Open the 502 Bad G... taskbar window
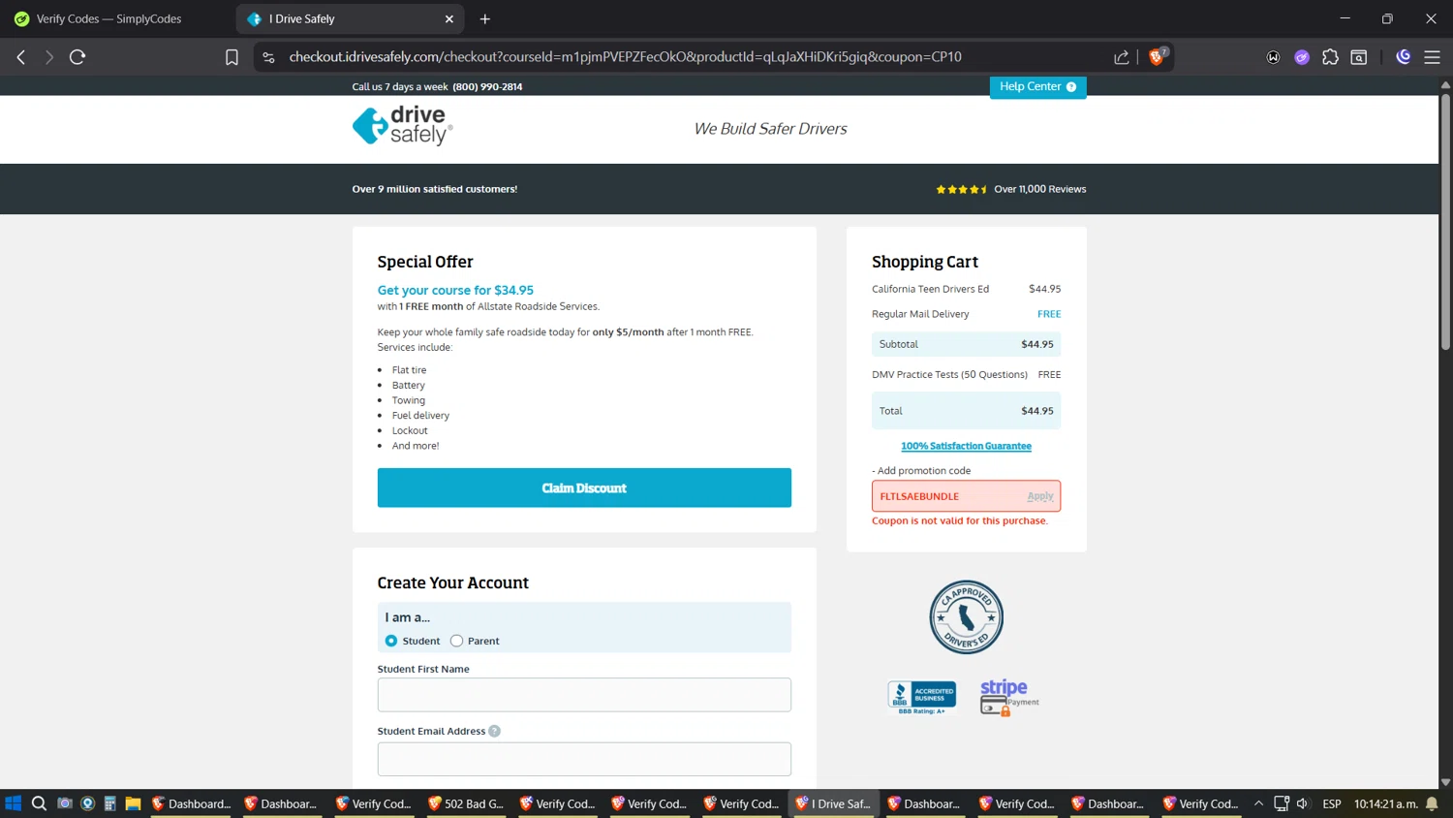The height and width of the screenshot is (818, 1453). 466,803
